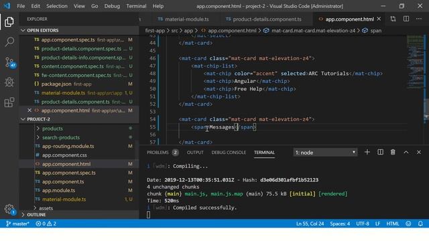
Task: Click inside terminal at the cursor prompt
Action: click(x=149, y=215)
